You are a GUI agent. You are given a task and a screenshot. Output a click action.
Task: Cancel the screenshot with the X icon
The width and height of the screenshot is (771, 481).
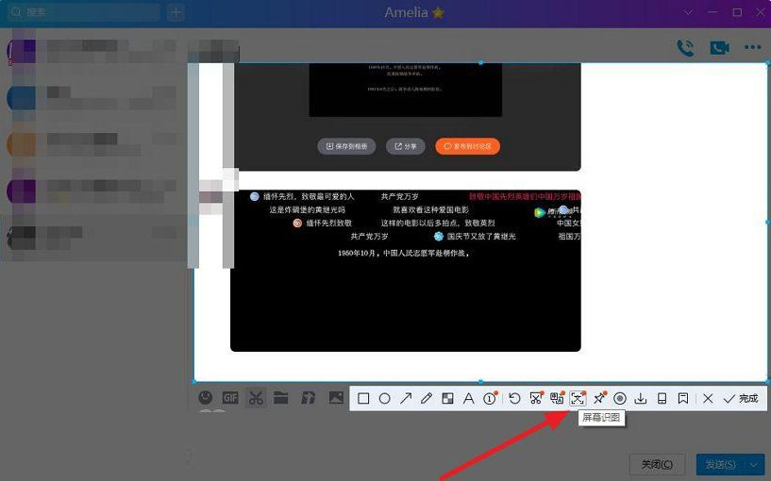tap(708, 399)
